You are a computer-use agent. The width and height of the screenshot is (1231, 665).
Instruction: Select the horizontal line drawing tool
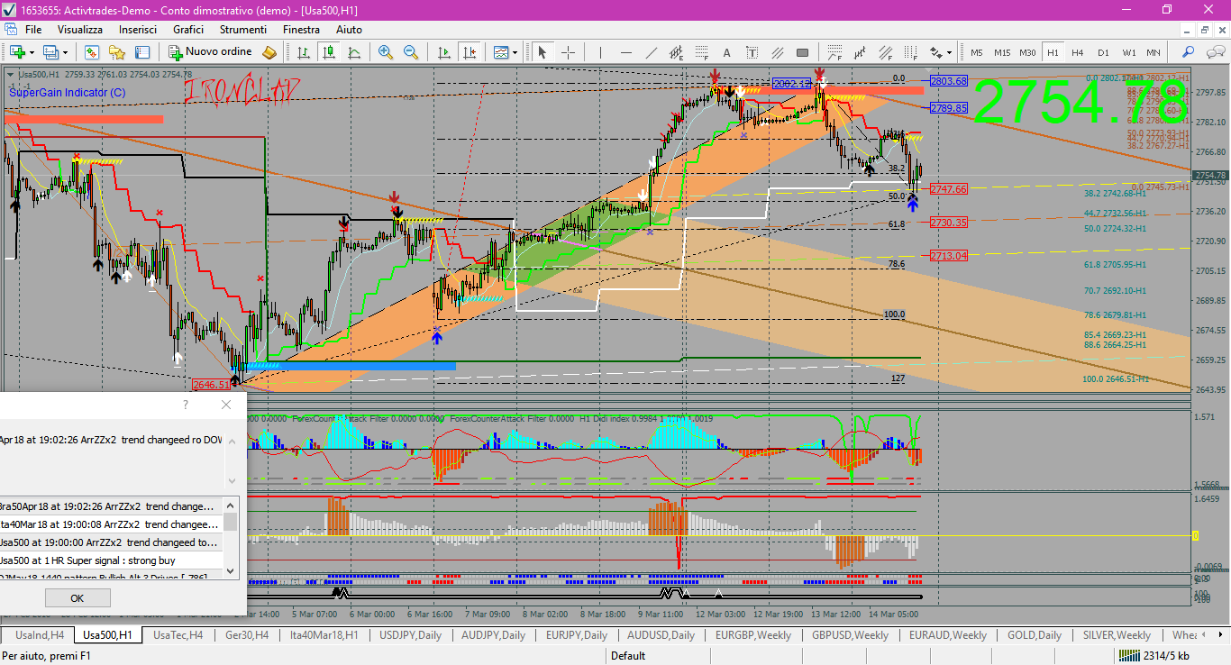tap(626, 52)
